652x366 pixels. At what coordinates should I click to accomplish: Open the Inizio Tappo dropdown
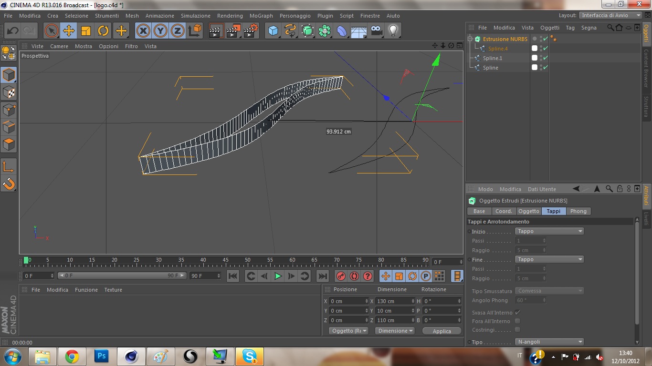pyautogui.click(x=549, y=231)
